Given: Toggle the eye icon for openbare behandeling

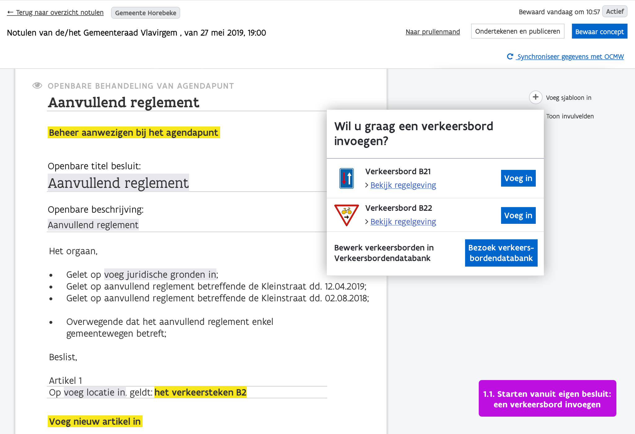Looking at the screenshot, I should pos(37,86).
